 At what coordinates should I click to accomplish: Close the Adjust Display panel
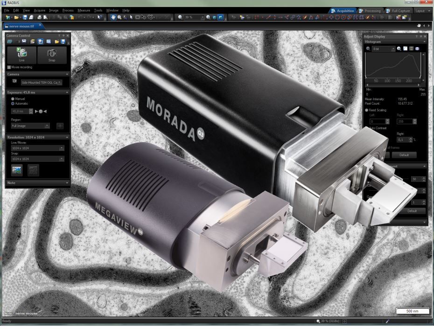tap(425, 36)
